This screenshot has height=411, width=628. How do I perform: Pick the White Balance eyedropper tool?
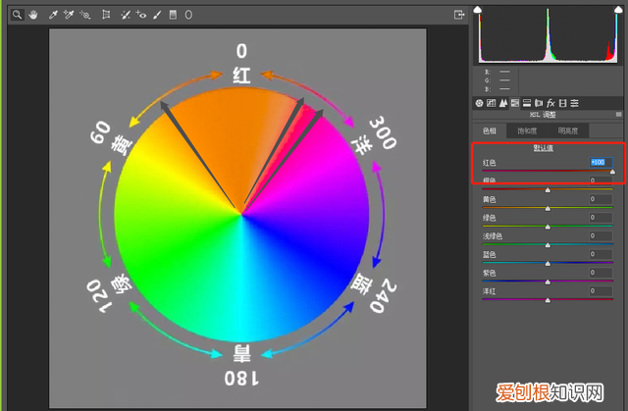pyautogui.click(x=54, y=15)
